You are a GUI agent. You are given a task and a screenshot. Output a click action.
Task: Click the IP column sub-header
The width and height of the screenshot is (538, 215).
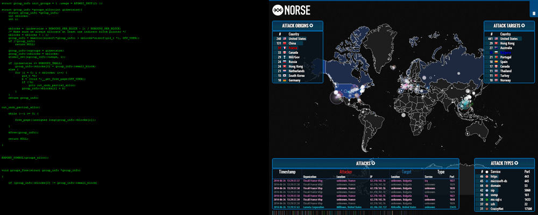(x=371, y=177)
